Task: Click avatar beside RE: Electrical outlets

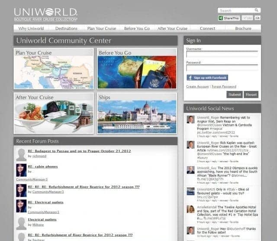Action: [x=21, y=206]
